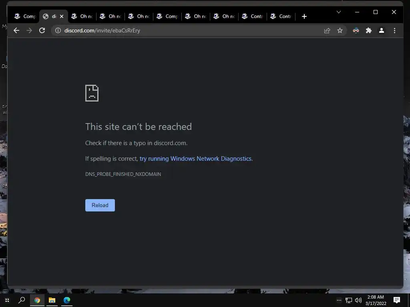
Task: View site information icon in address bar
Action: (58, 30)
